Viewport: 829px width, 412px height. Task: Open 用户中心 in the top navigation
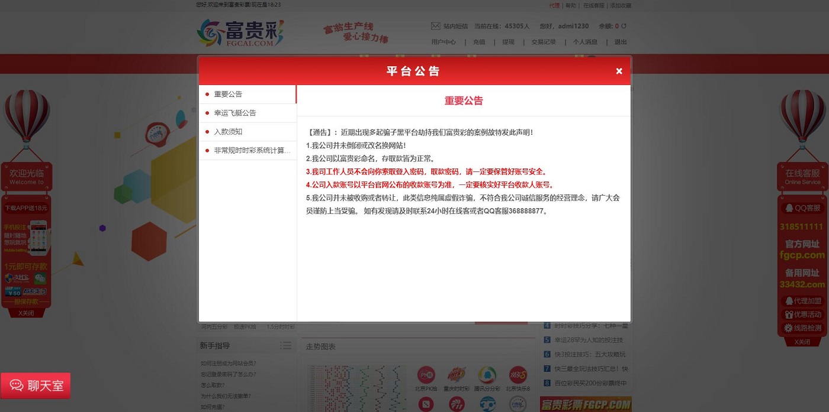click(444, 42)
